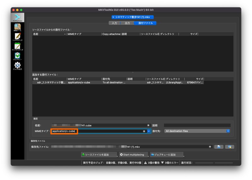Click application/x-cube cell in attachment row
252x180 pixels.
[79, 83]
